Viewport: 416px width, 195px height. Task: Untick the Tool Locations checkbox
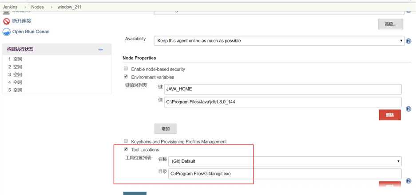[x=126, y=149]
